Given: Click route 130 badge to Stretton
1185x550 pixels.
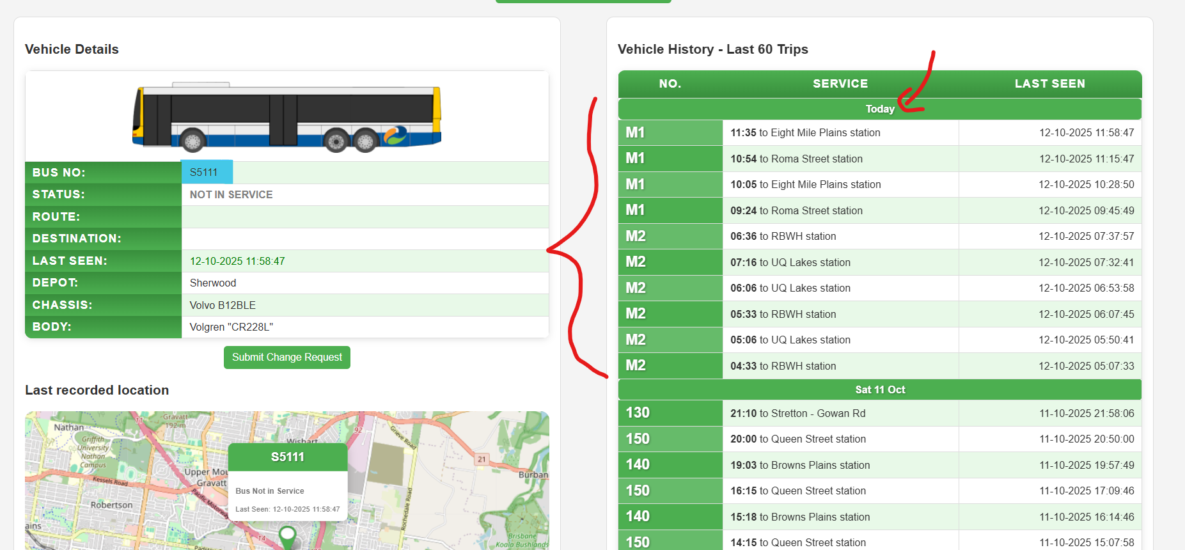Looking at the screenshot, I should click(x=638, y=413).
